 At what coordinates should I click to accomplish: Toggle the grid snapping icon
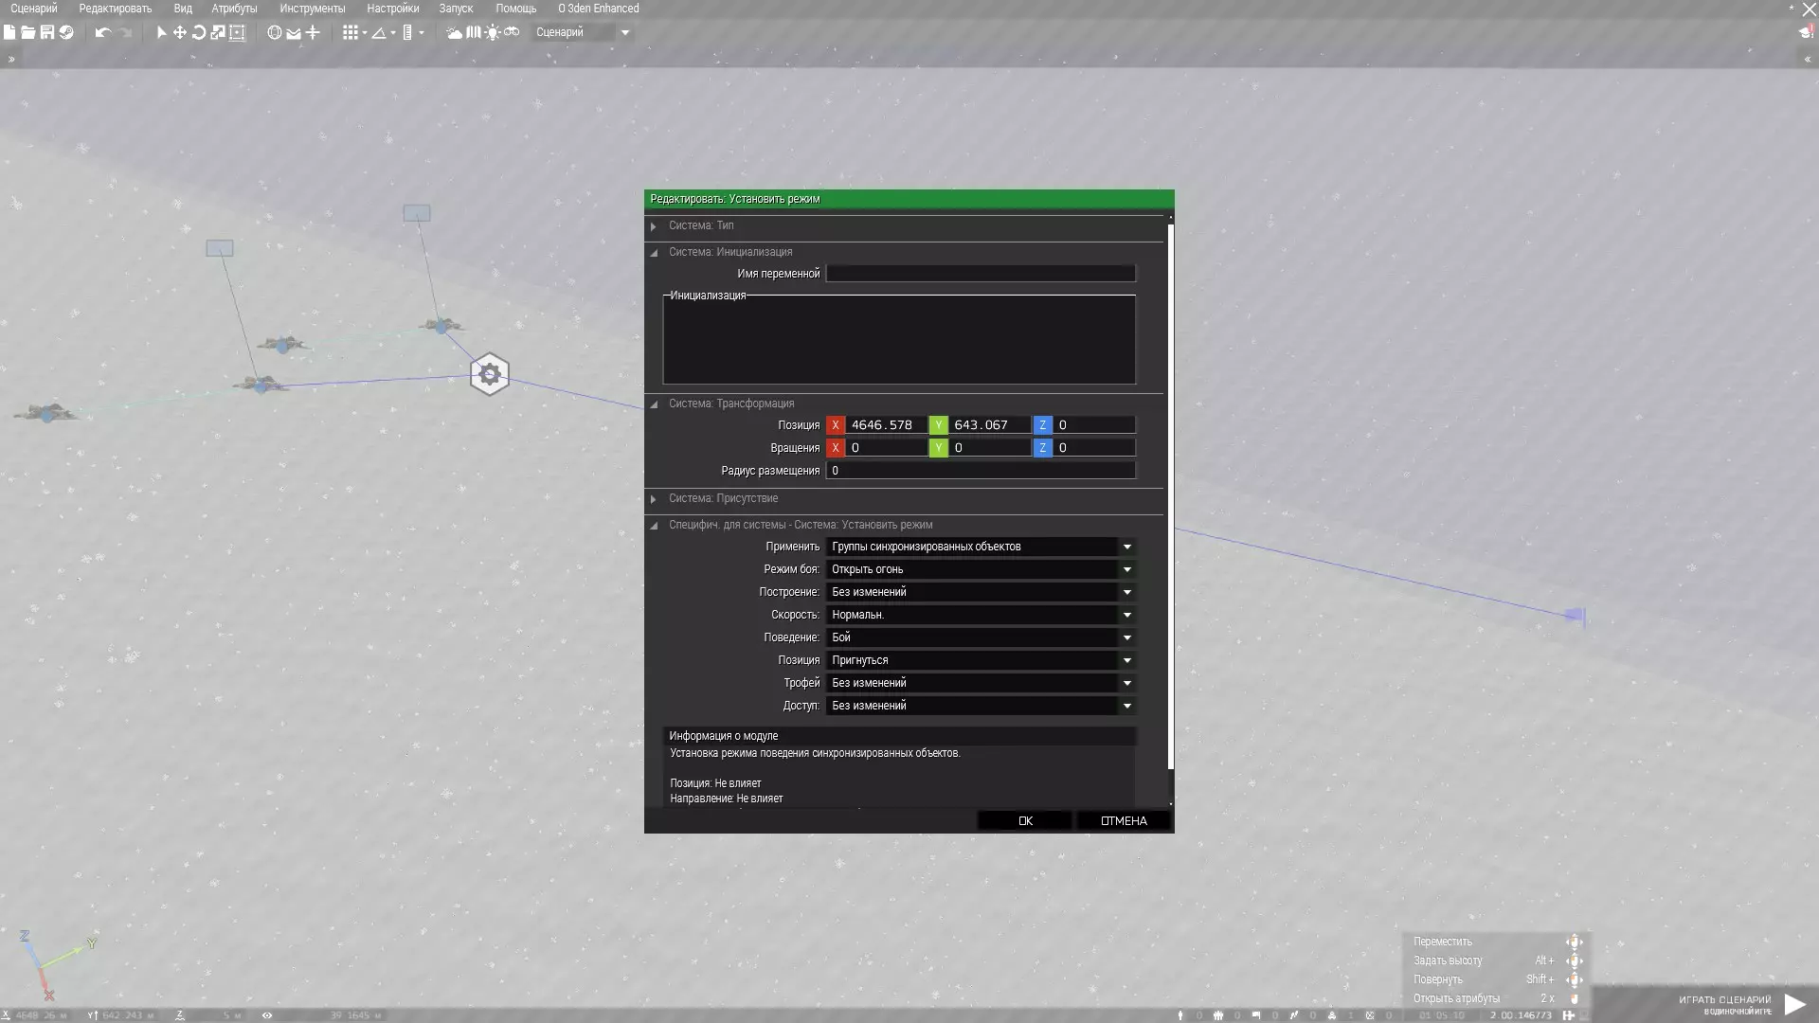tap(351, 32)
